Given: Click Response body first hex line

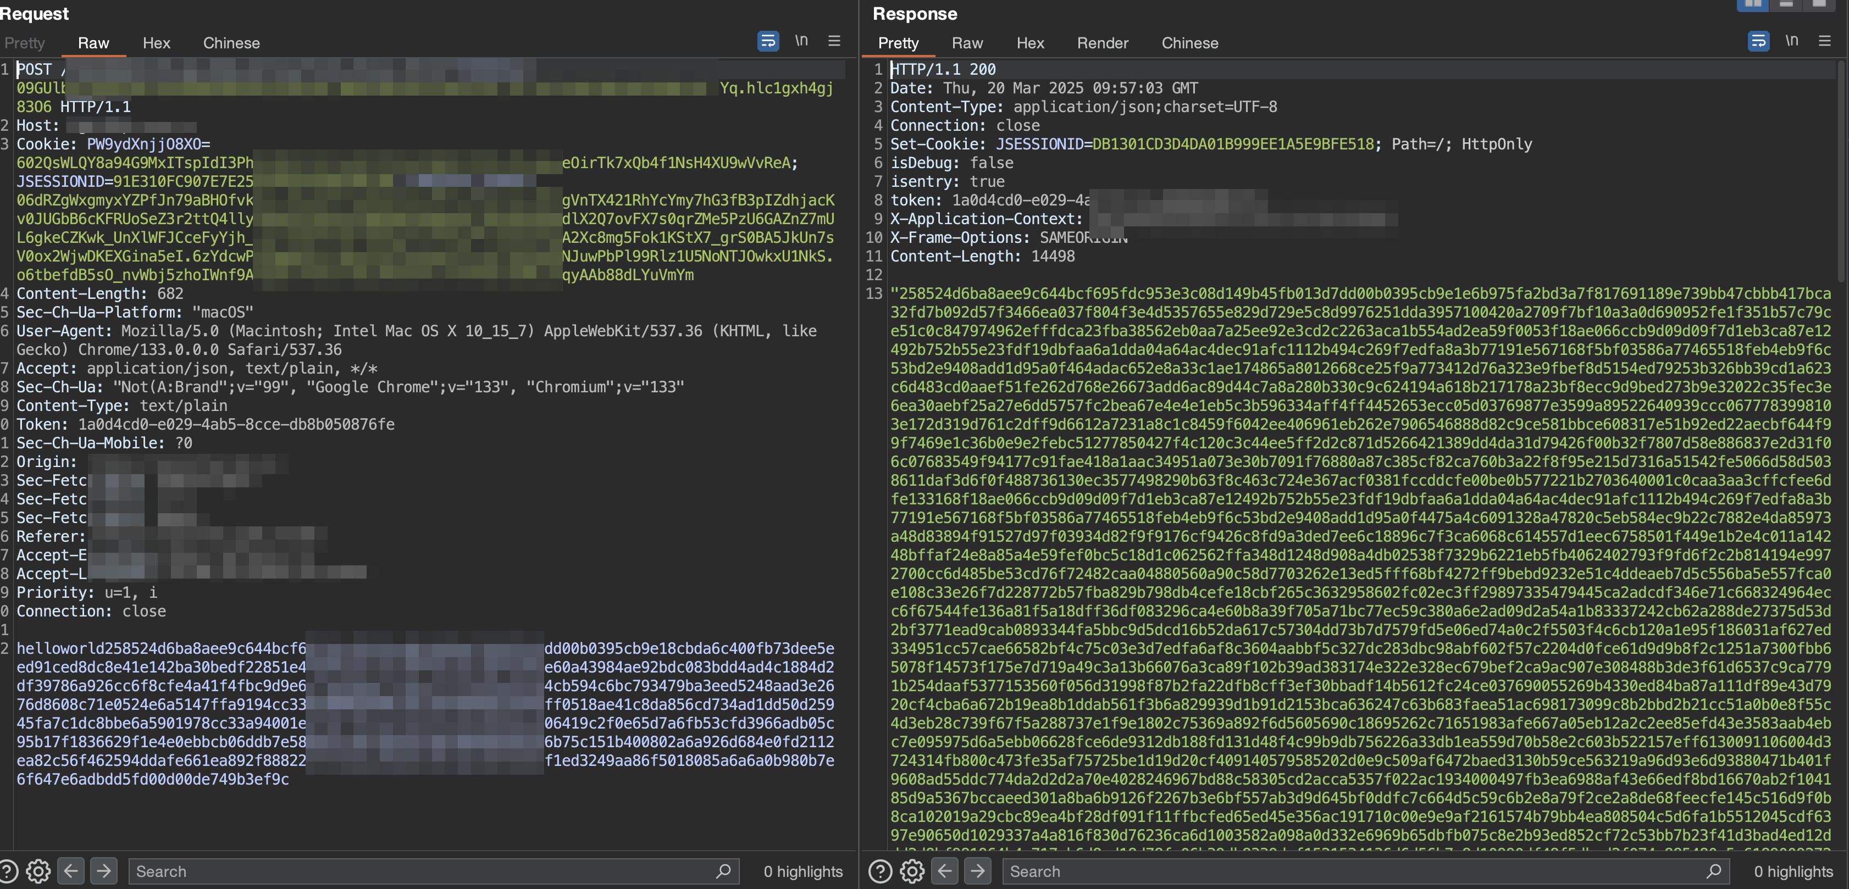Looking at the screenshot, I should click(x=1361, y=293).
